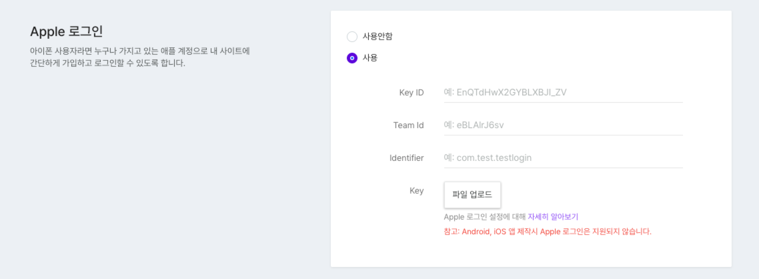Focus the Team Id input field

(563, 125)
